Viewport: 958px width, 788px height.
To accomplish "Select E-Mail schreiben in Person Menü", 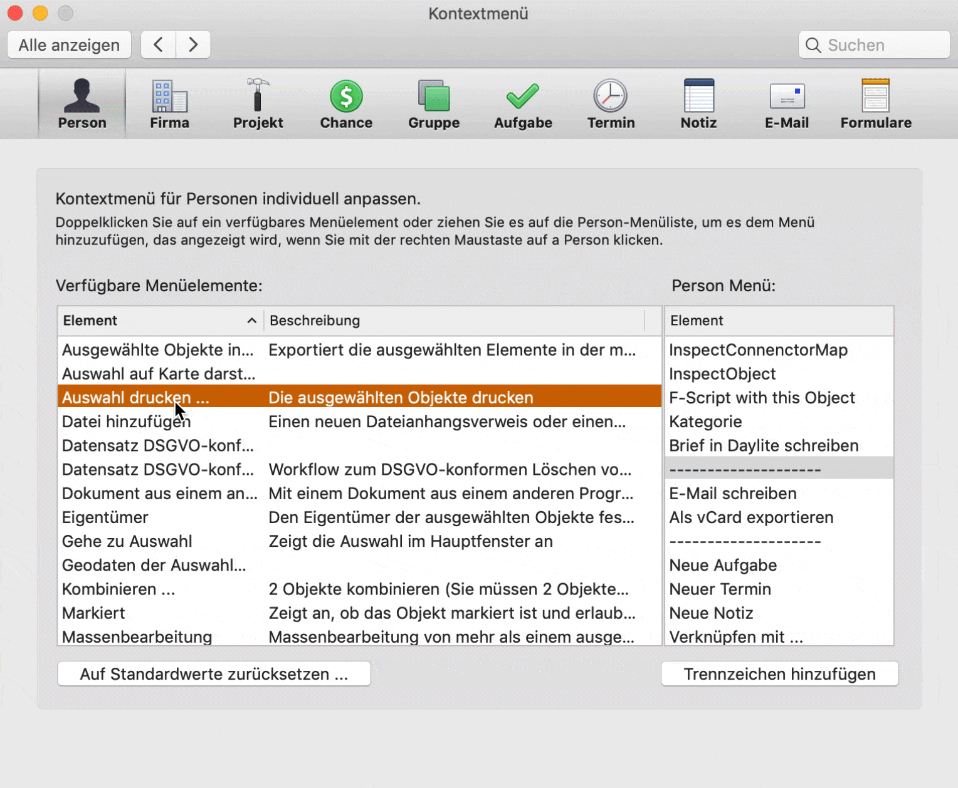I will point(779,494).
